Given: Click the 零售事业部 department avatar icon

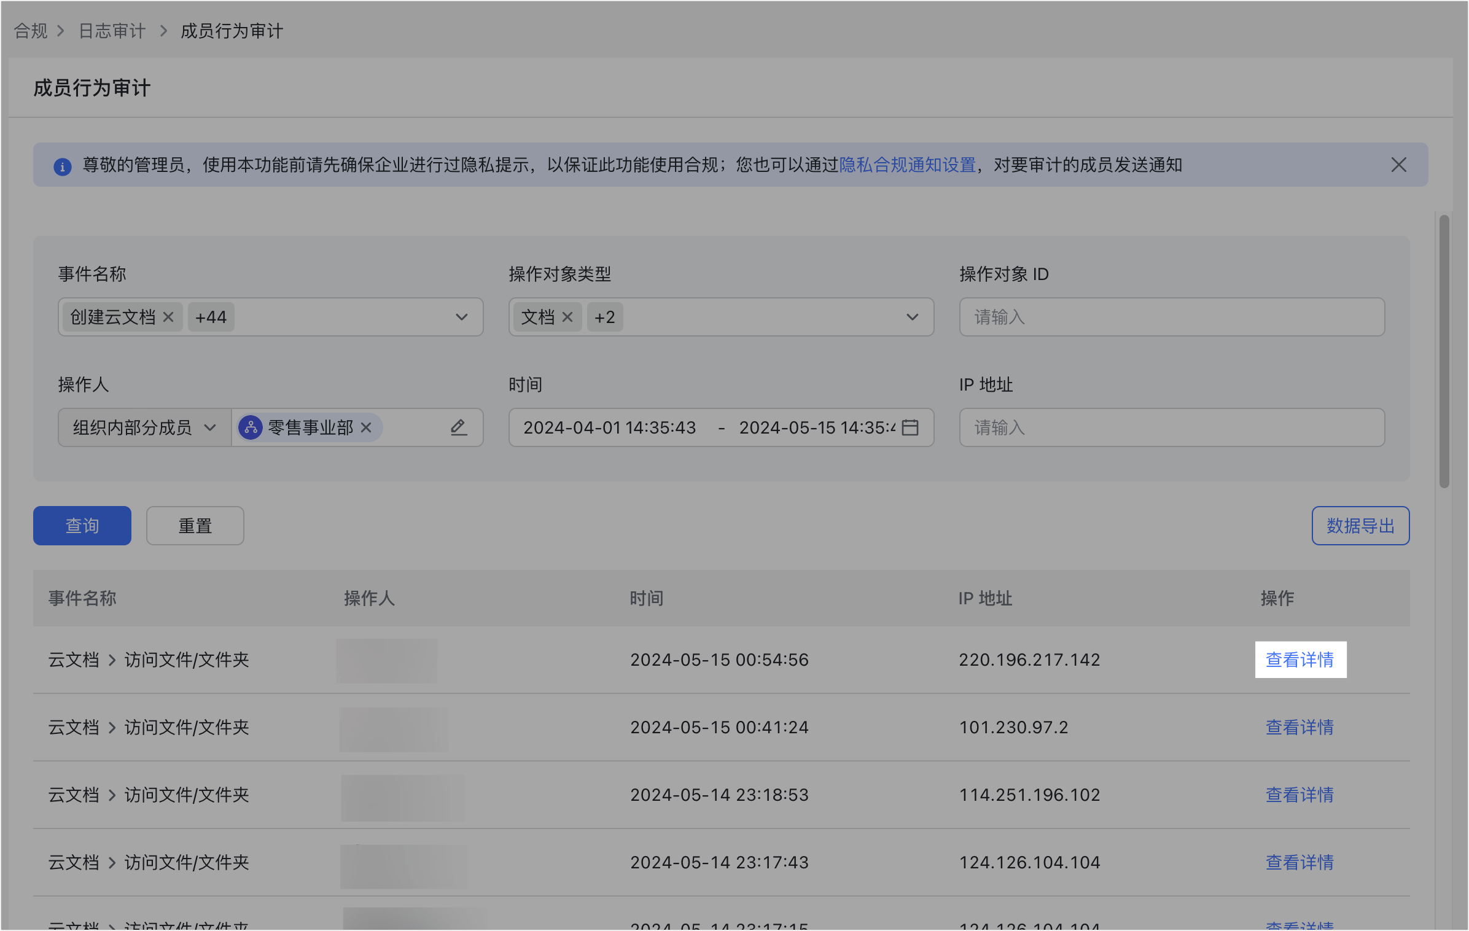Looking at the screenshot, I should tap(251, 427).
